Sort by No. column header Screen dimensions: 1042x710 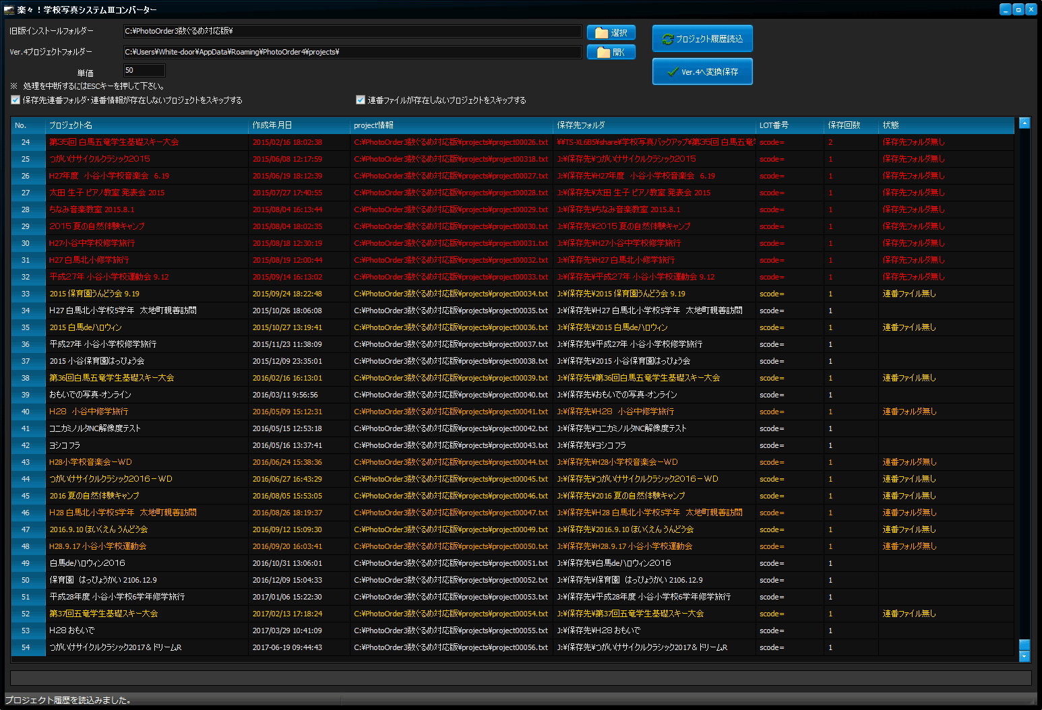(28, 125)
